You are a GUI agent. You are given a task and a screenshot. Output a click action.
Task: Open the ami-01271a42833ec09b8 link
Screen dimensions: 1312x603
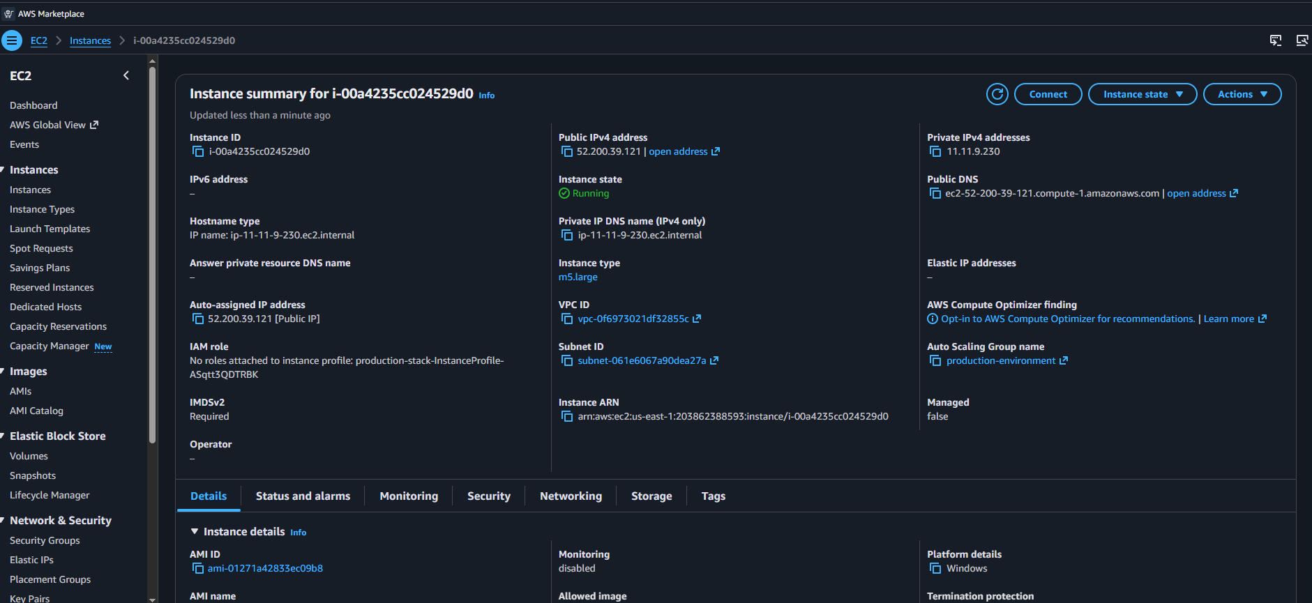tap(265, 568)
